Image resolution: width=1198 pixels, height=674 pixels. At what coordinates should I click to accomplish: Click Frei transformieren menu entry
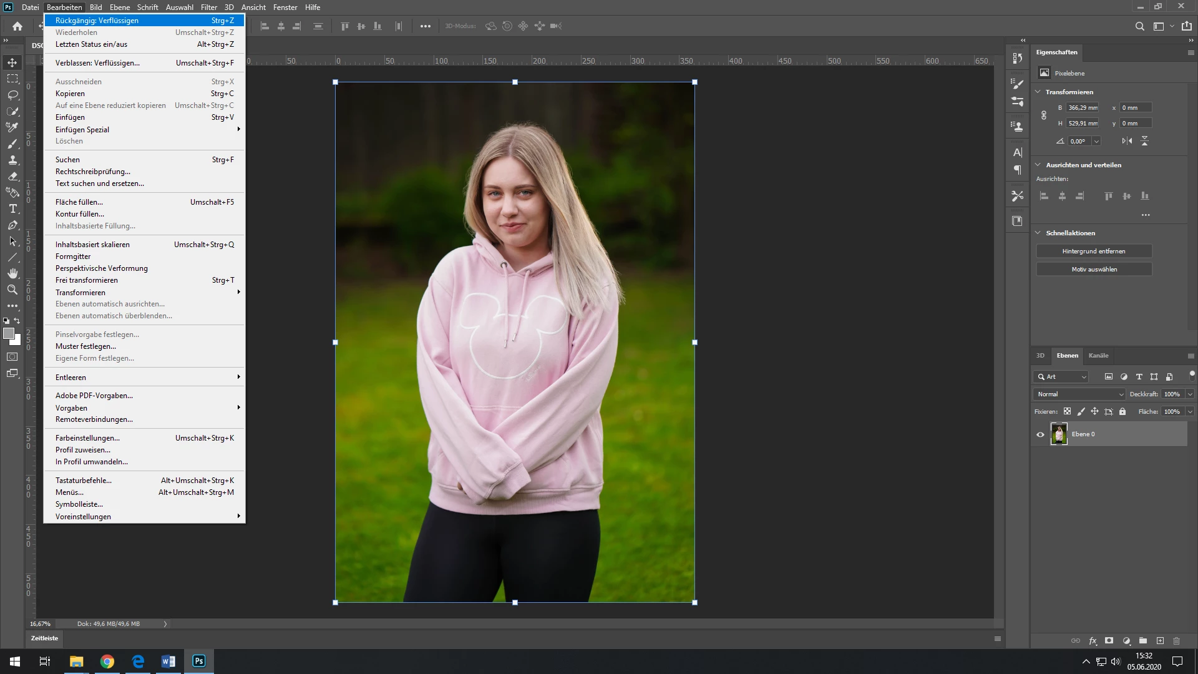pyautogui.click(x=87, y=280)
